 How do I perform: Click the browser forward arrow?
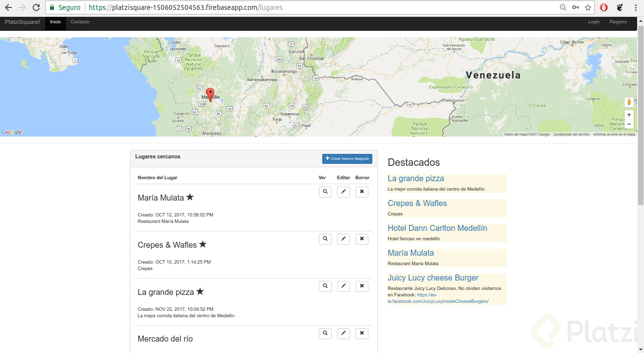tap(22, 7)
